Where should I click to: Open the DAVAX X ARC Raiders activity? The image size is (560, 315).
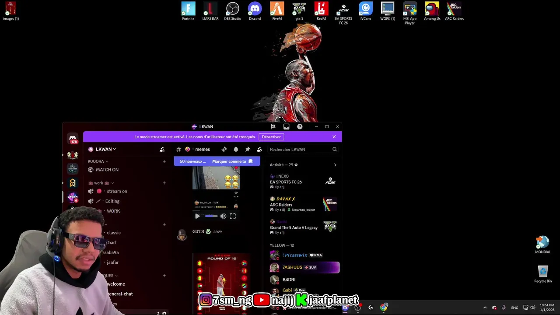click(303, 204)
